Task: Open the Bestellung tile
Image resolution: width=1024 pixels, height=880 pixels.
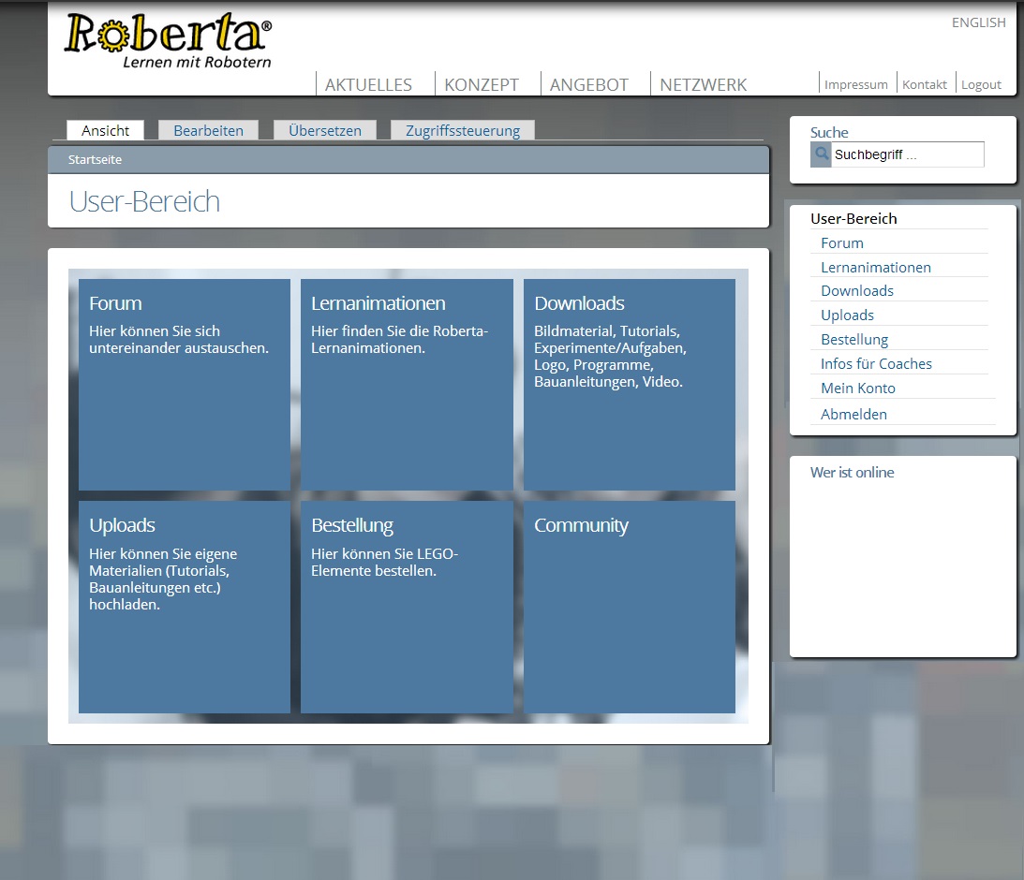Action: (407, 607)
